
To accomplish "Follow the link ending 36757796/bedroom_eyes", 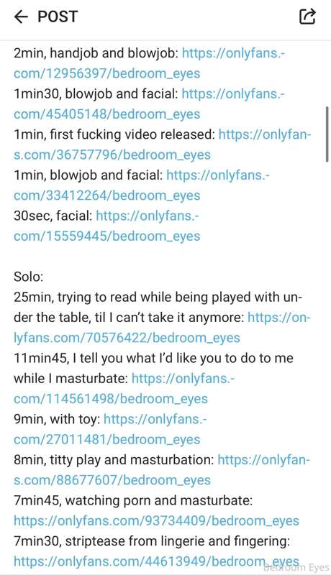I will pyautogui.click(x=112, y=155).
